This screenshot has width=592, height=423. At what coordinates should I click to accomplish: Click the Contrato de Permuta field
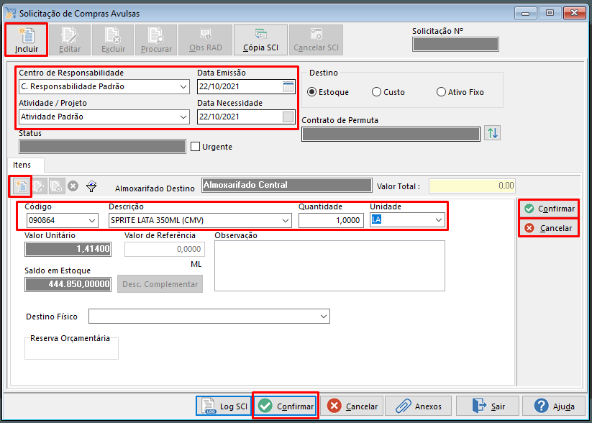[x=391, y=135]
